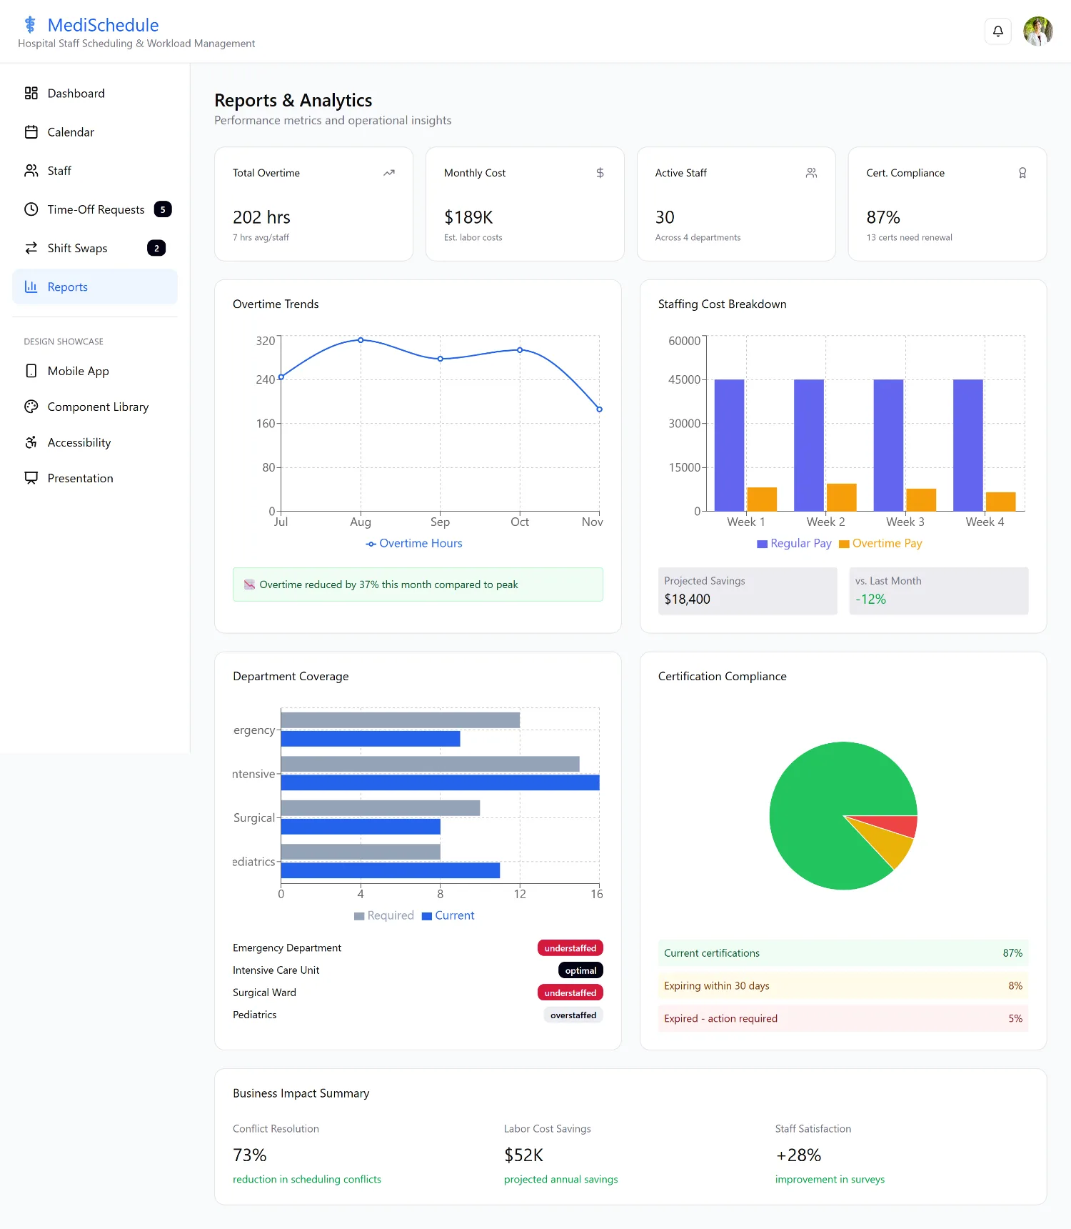Click the Accessibility icon in the sidebar

pyautogui.click(x=31, y=442)
